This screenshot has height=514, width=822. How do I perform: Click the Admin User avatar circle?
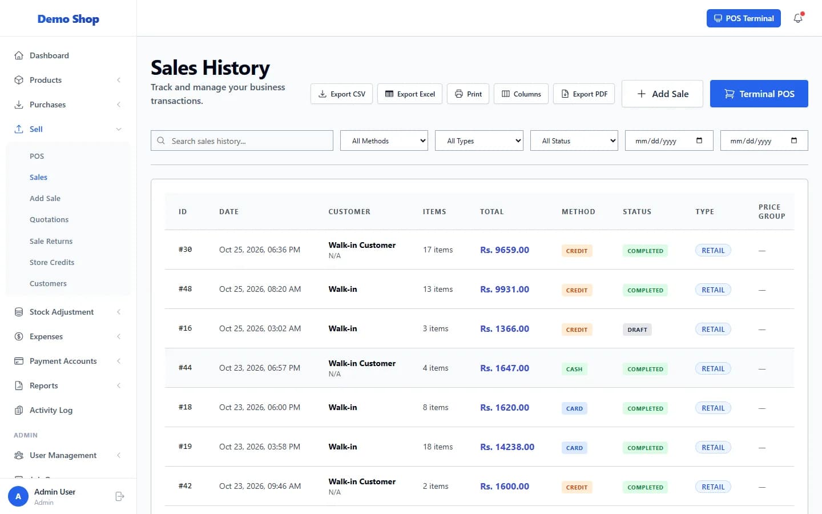pyautogui.click(x=18, y=496)
